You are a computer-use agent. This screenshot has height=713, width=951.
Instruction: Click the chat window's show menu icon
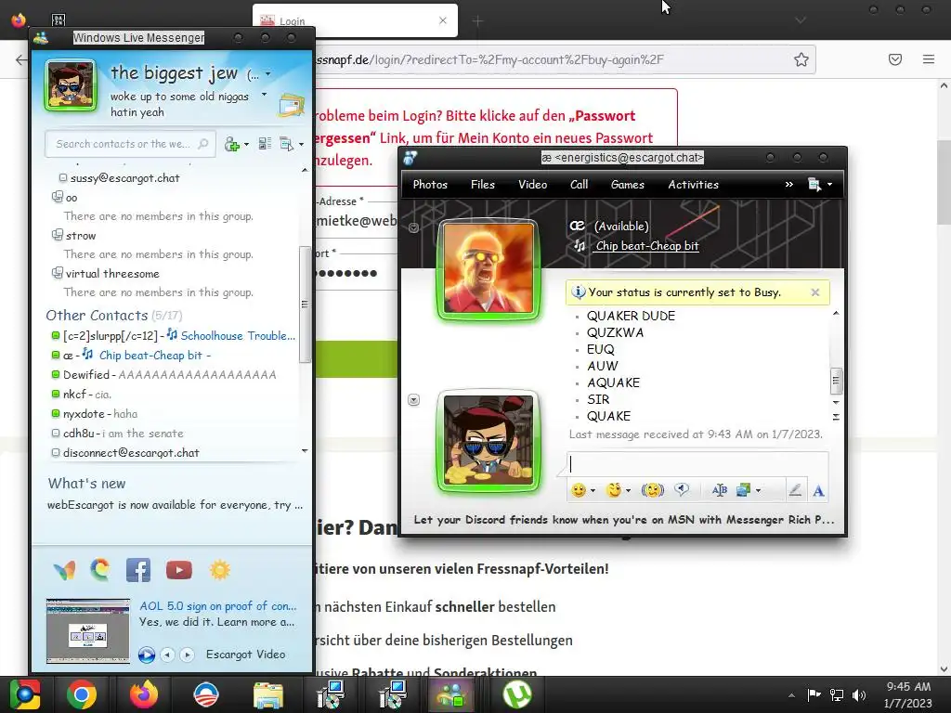coord(814,185)
